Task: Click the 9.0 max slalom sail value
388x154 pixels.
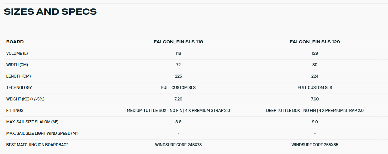Action: tap(315, 122)
